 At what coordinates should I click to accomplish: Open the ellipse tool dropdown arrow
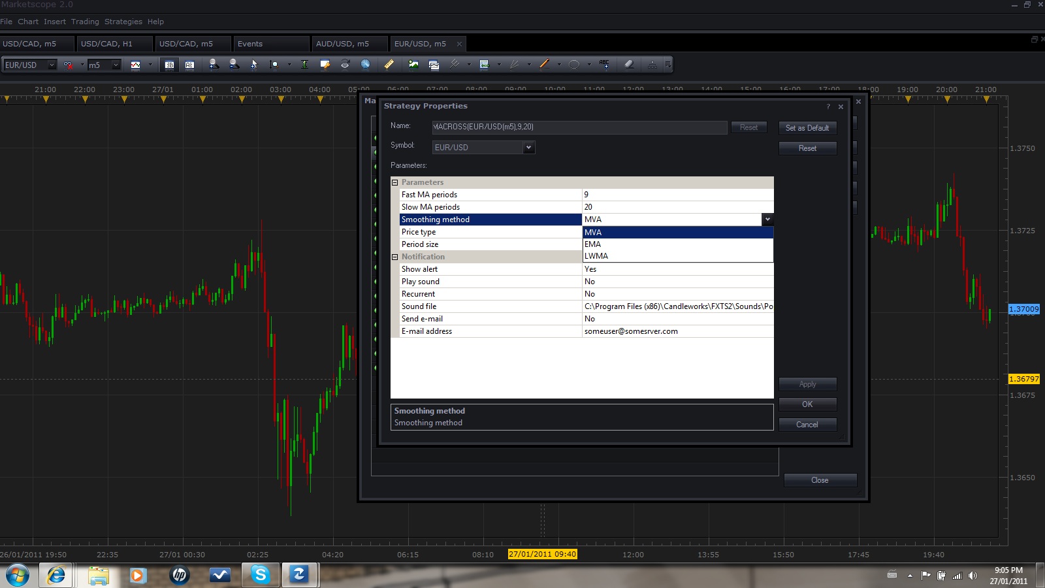point(589,65)
